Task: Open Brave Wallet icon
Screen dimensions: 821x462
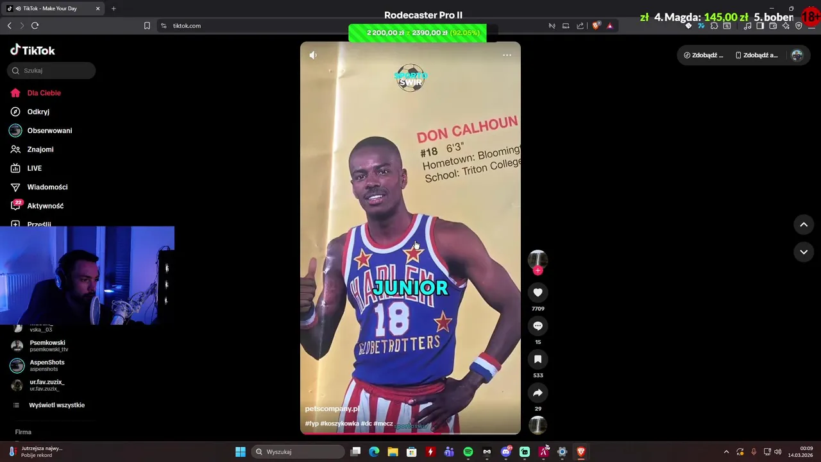Action: tap(773, 26)
